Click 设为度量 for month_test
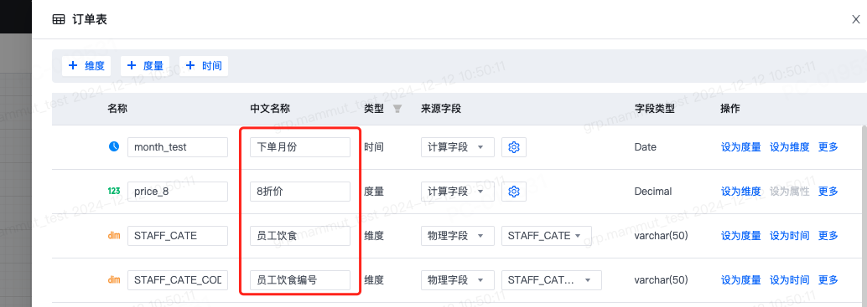Screen dimensions: 867x307 (x=741, y=147)
